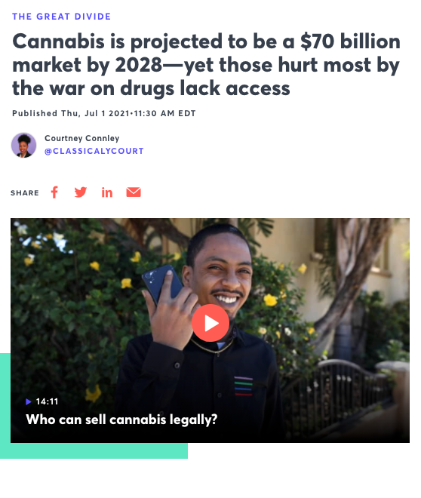Play the video with red play button
Viewport: 421px width, 498px height.
pos(210,323)
